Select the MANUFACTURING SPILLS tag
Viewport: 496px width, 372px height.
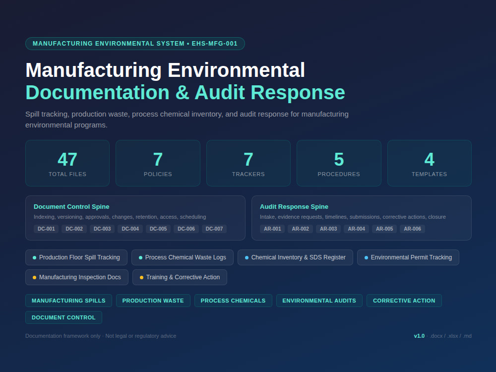[68, 301]
